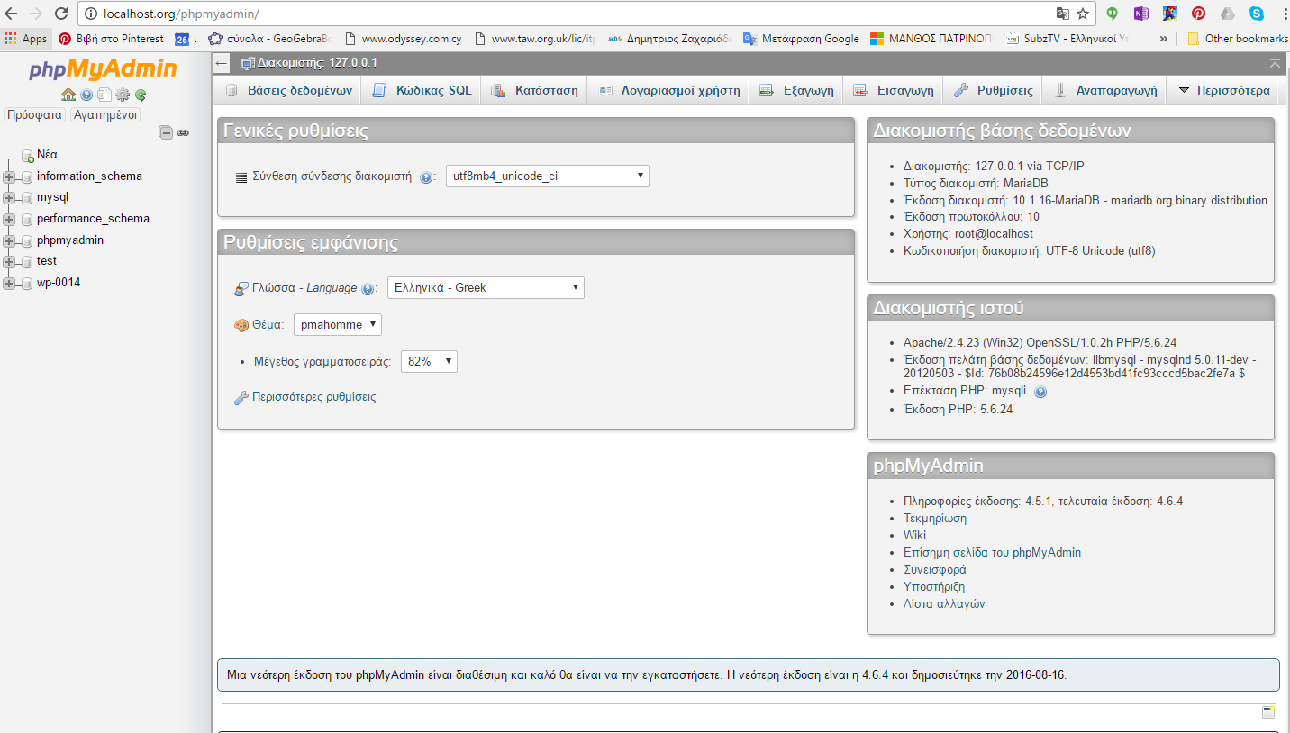Open the Υποστήριξη link

[x=934, y=587]
